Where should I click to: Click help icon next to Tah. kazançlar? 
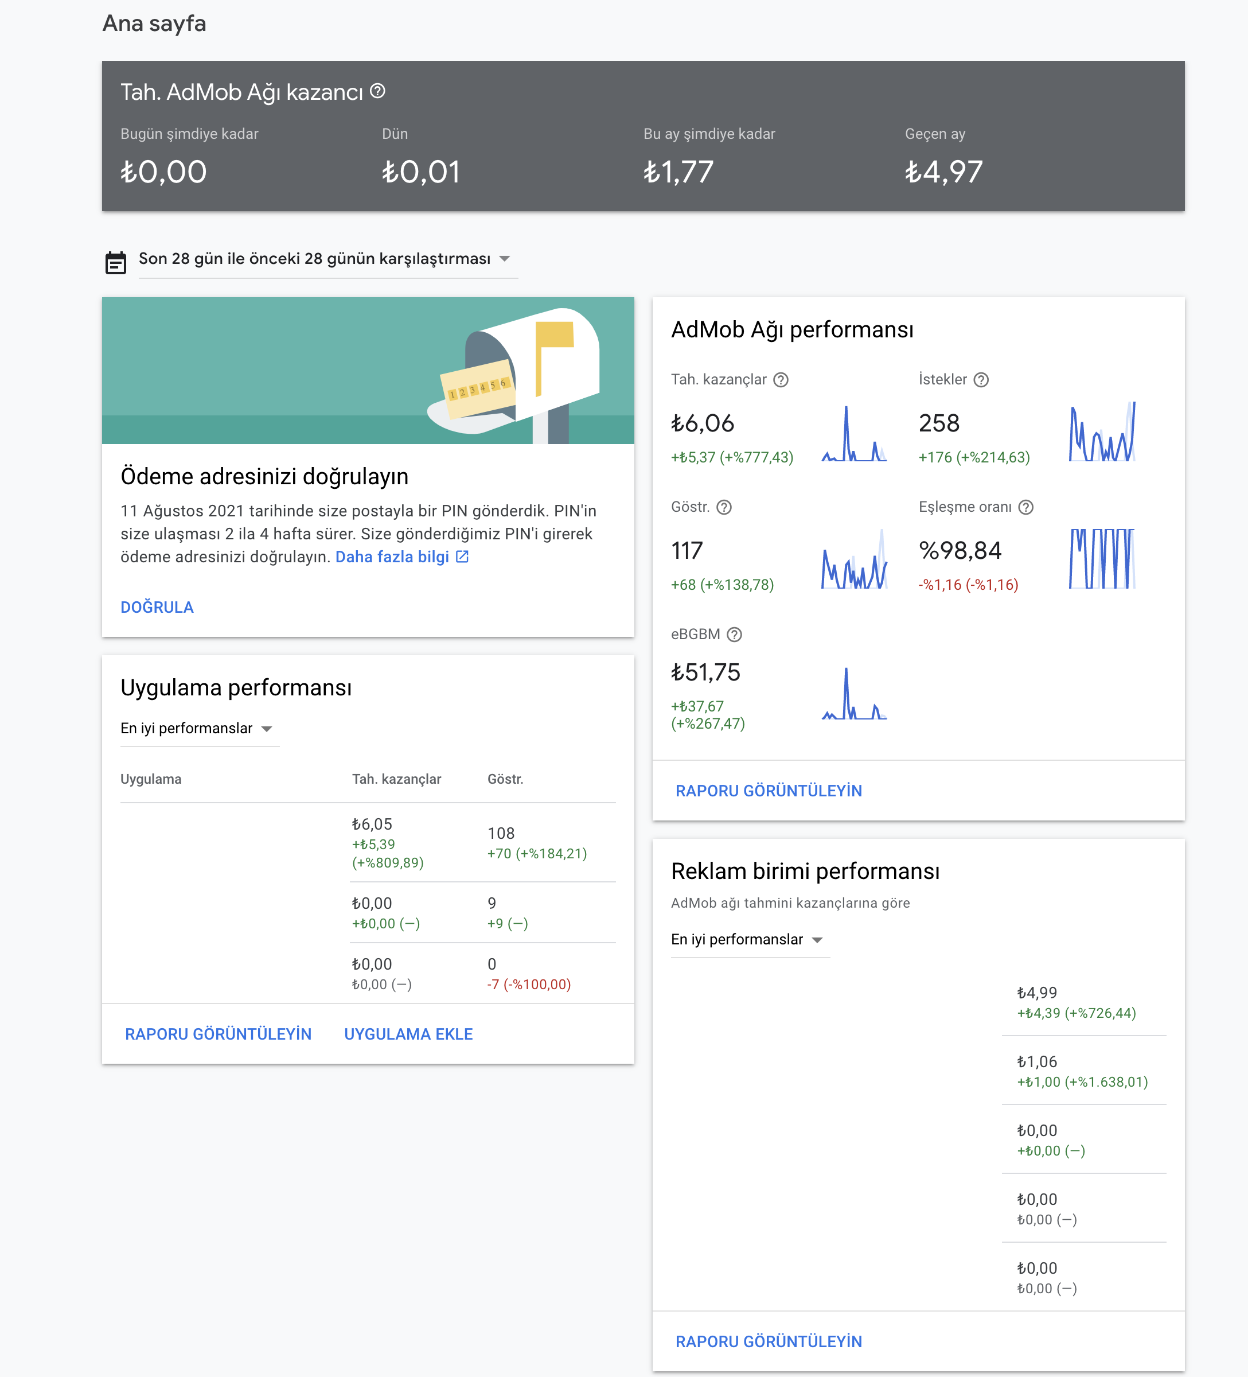pos(781,380)
